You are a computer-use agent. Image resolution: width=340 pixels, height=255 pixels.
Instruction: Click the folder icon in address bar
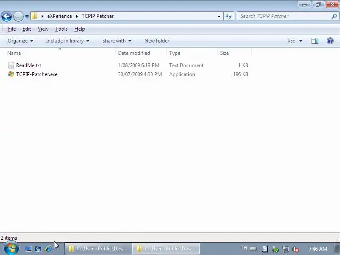(35, 16)
